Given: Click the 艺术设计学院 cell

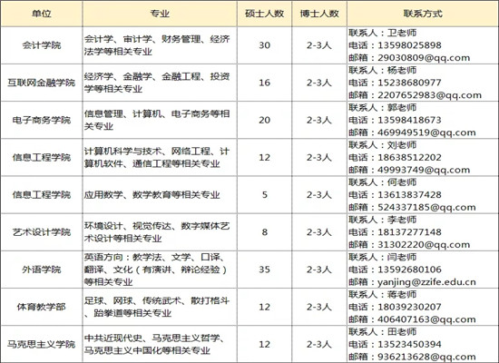Looking at the screenshot, I should (42, 232).
